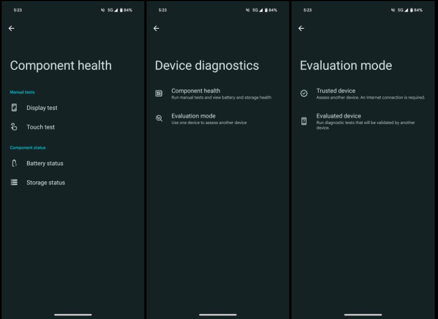The width and height of the screenshot is (438, 319).
Task: Tap back arrow on Component health screen
Action: pyautogui.click(x=12, y=29)
